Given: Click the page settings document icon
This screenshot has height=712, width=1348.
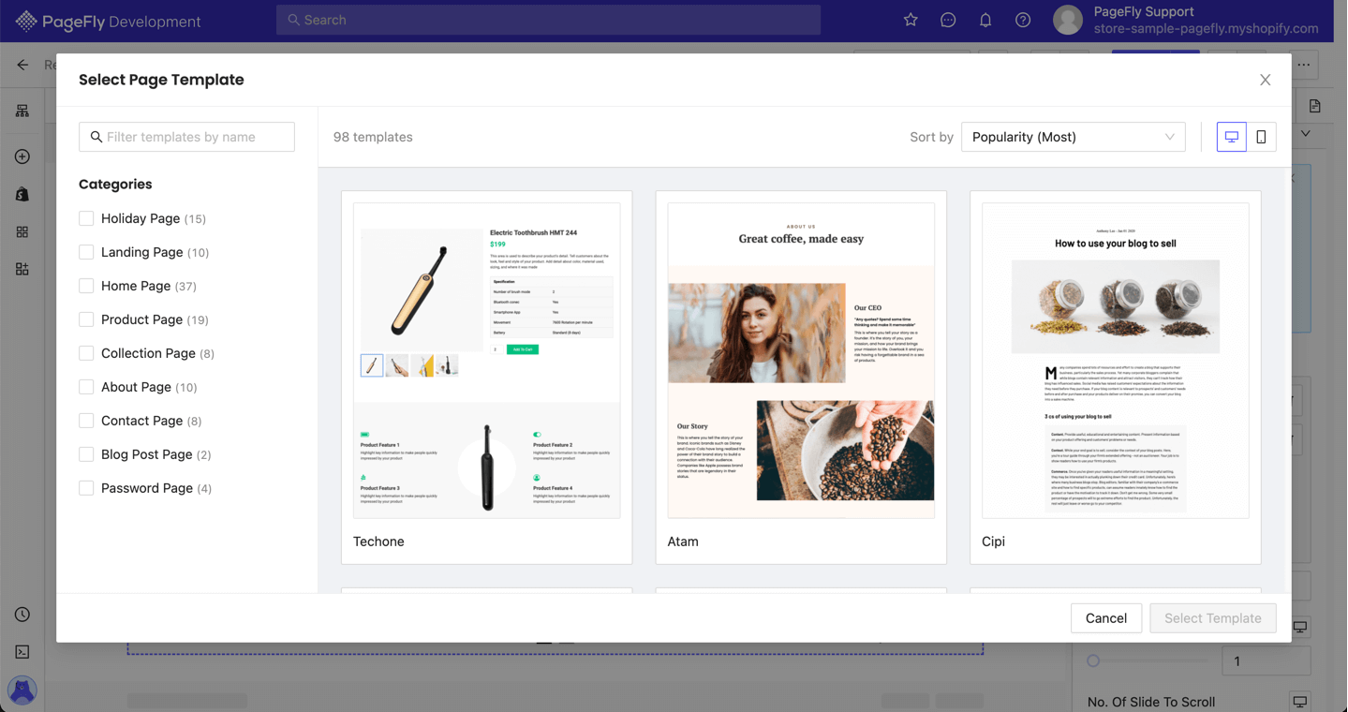Looking at the screenshot, I should click(1315, 106).
